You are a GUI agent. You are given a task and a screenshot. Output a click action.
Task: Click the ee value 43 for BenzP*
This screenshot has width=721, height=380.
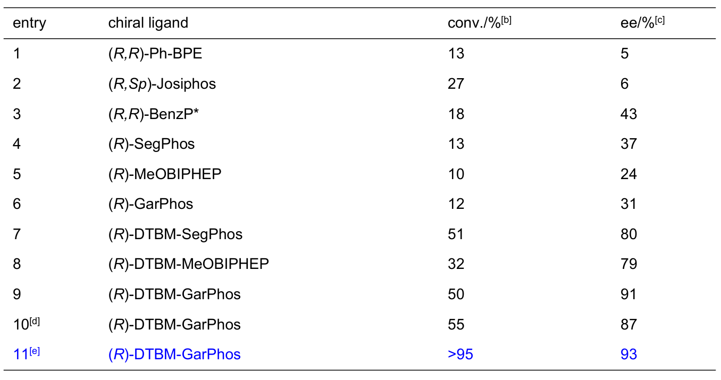pos(628,114)
